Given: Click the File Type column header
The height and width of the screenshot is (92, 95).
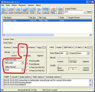Looking at the screenshot, I should tap(48, 18).
